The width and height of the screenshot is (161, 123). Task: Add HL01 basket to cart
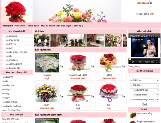point(62,97)
